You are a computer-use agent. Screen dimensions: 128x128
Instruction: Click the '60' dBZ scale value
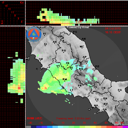pyautogui.click(x=117, y=123)
